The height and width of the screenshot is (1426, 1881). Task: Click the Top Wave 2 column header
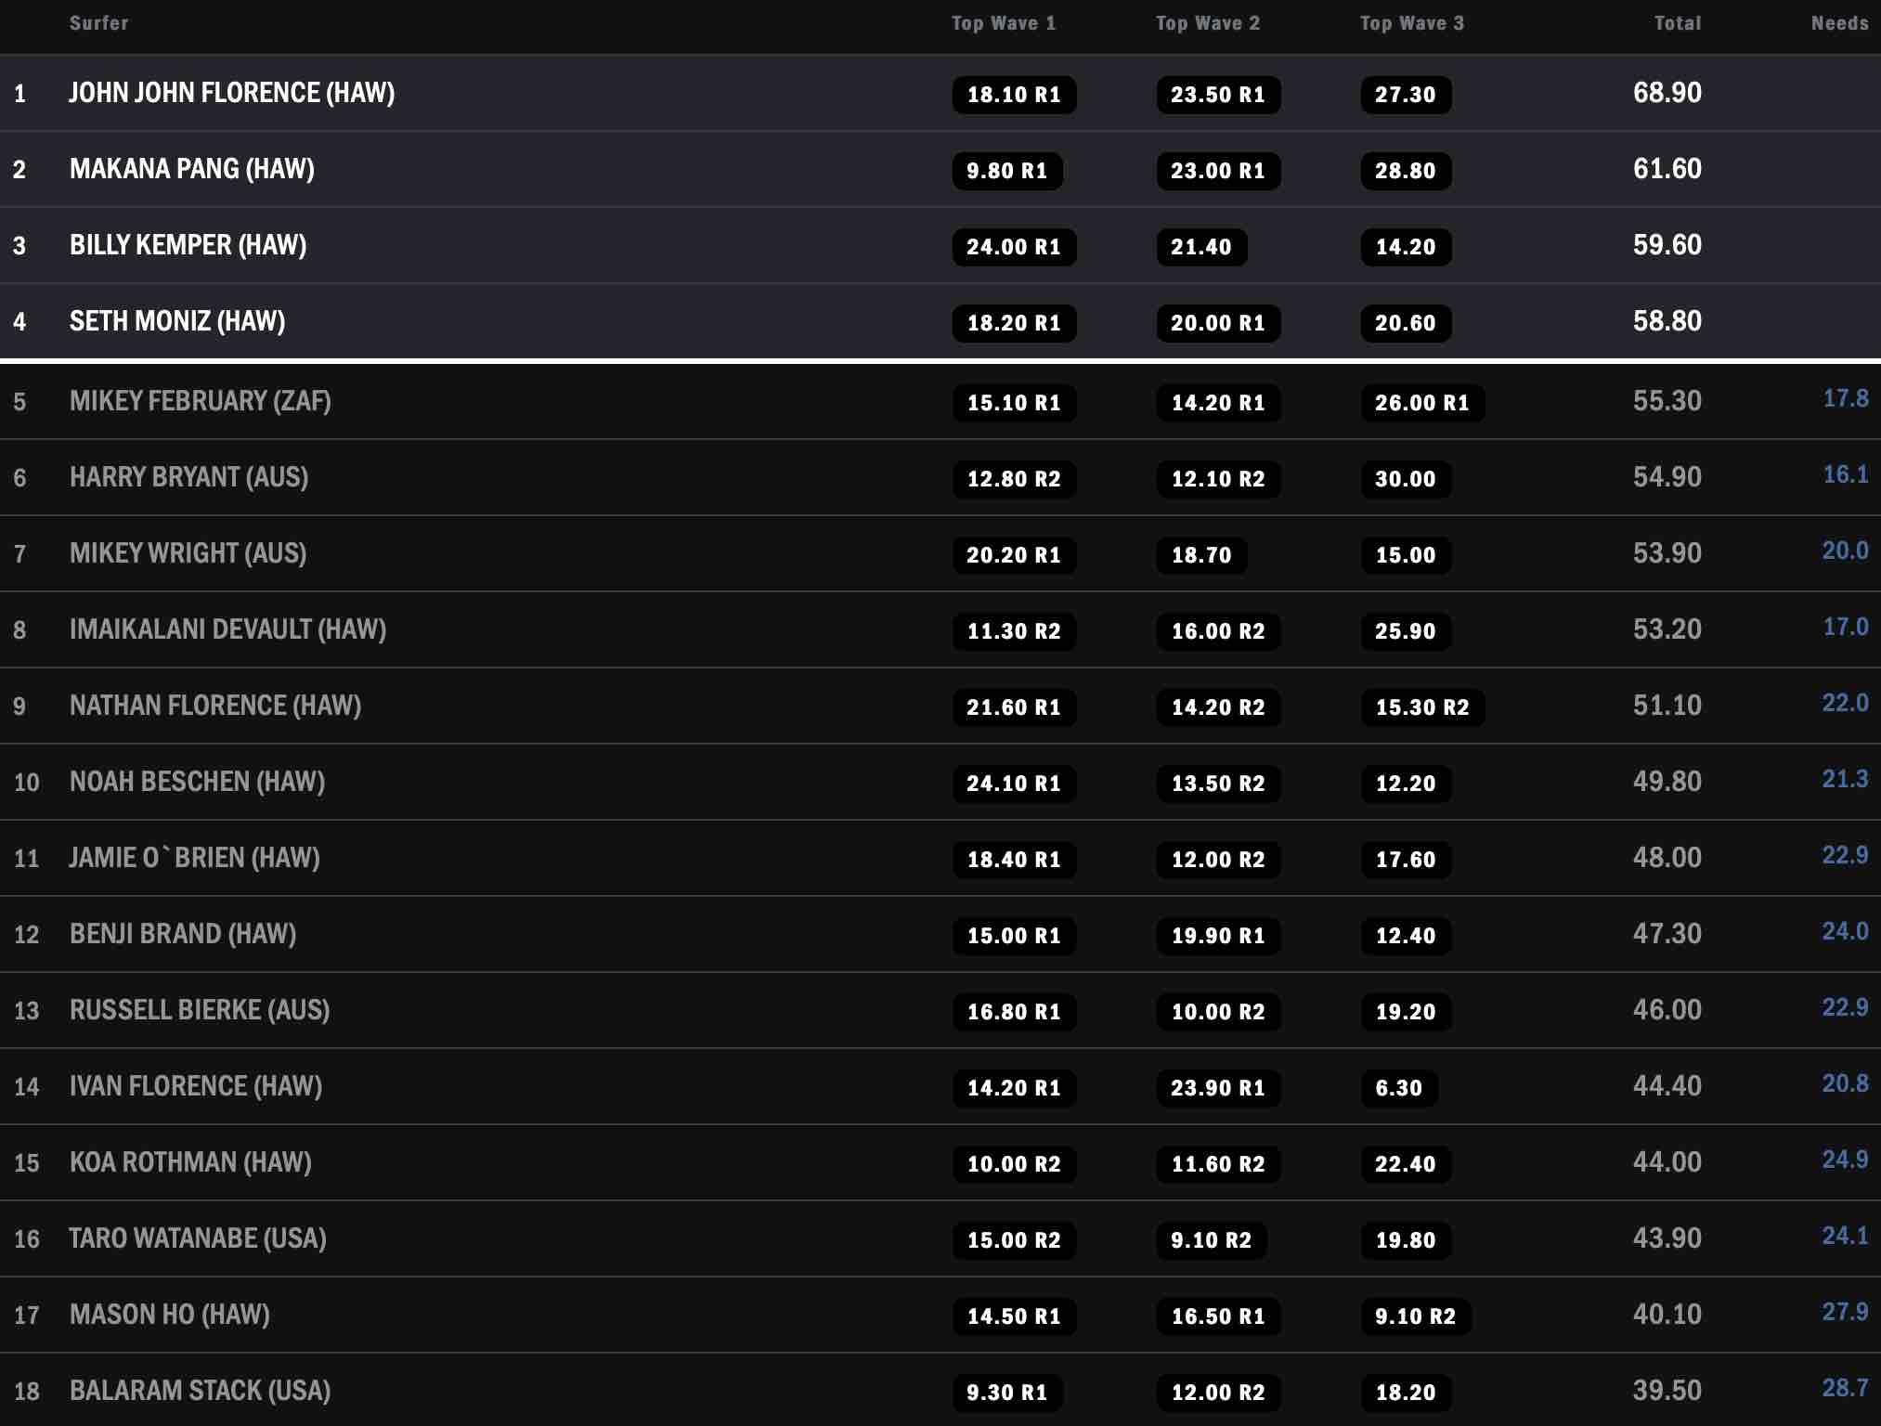(1207, 23)
